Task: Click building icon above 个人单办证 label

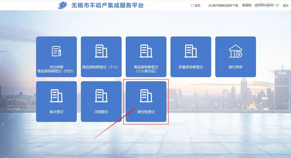Action: (146, 51)
